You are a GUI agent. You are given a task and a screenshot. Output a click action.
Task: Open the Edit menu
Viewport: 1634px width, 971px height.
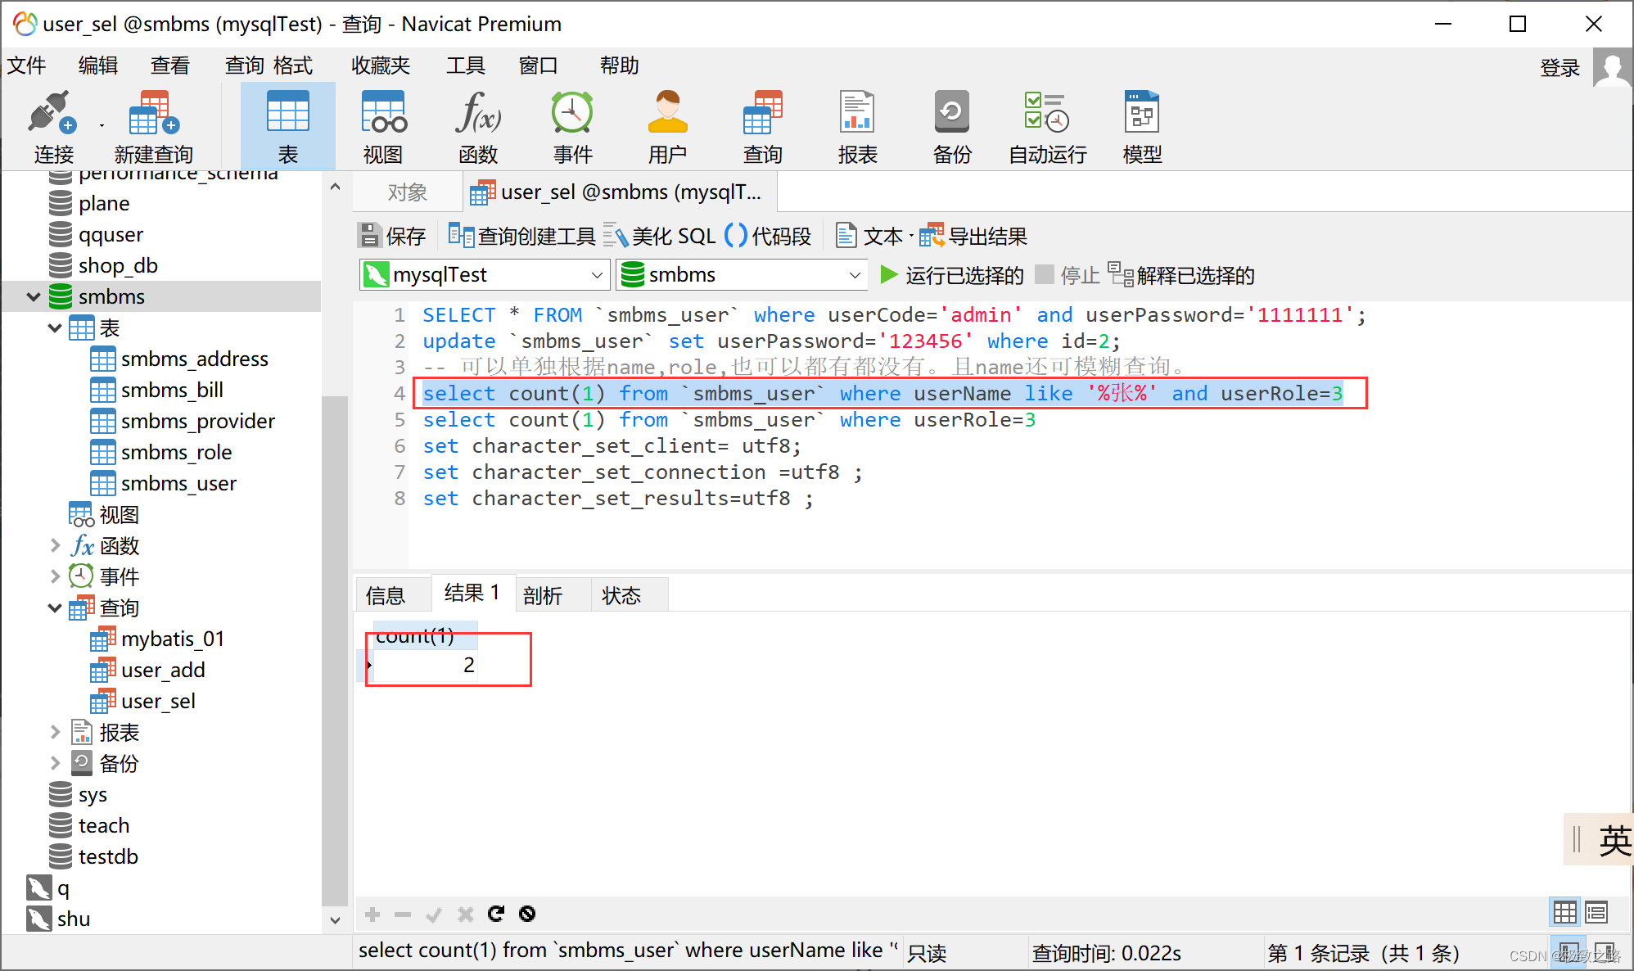click(98, 65)
